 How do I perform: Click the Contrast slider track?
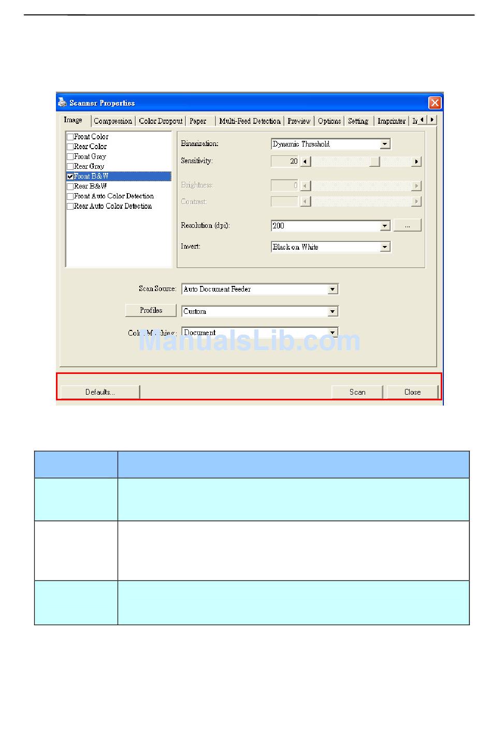[x=361, y=201]
